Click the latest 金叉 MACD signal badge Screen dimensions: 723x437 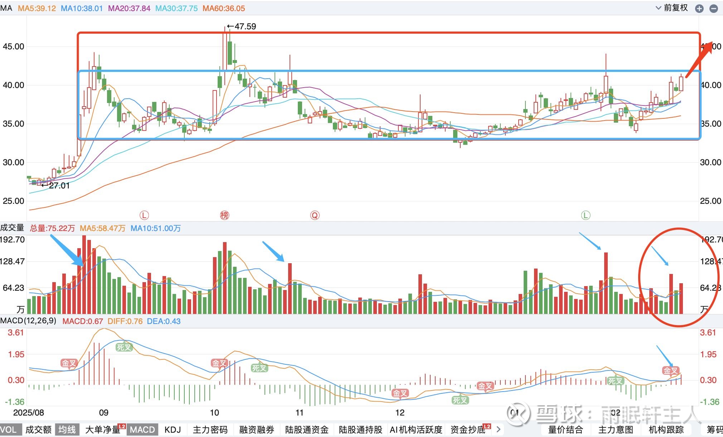(x=670, y=370)
